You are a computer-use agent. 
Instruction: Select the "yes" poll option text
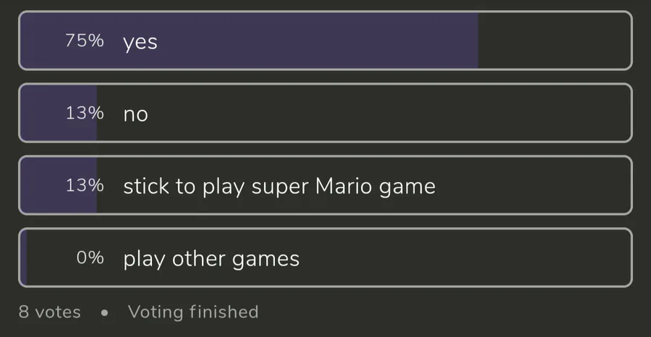140,42
